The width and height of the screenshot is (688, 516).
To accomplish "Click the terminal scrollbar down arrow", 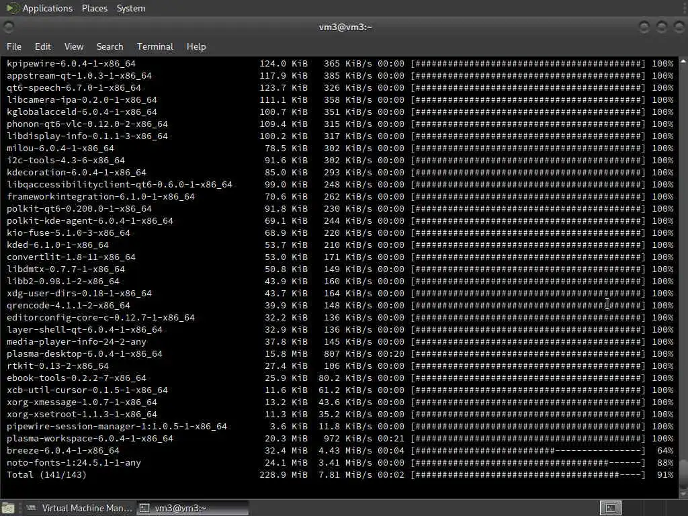I will tap(683, 494).
